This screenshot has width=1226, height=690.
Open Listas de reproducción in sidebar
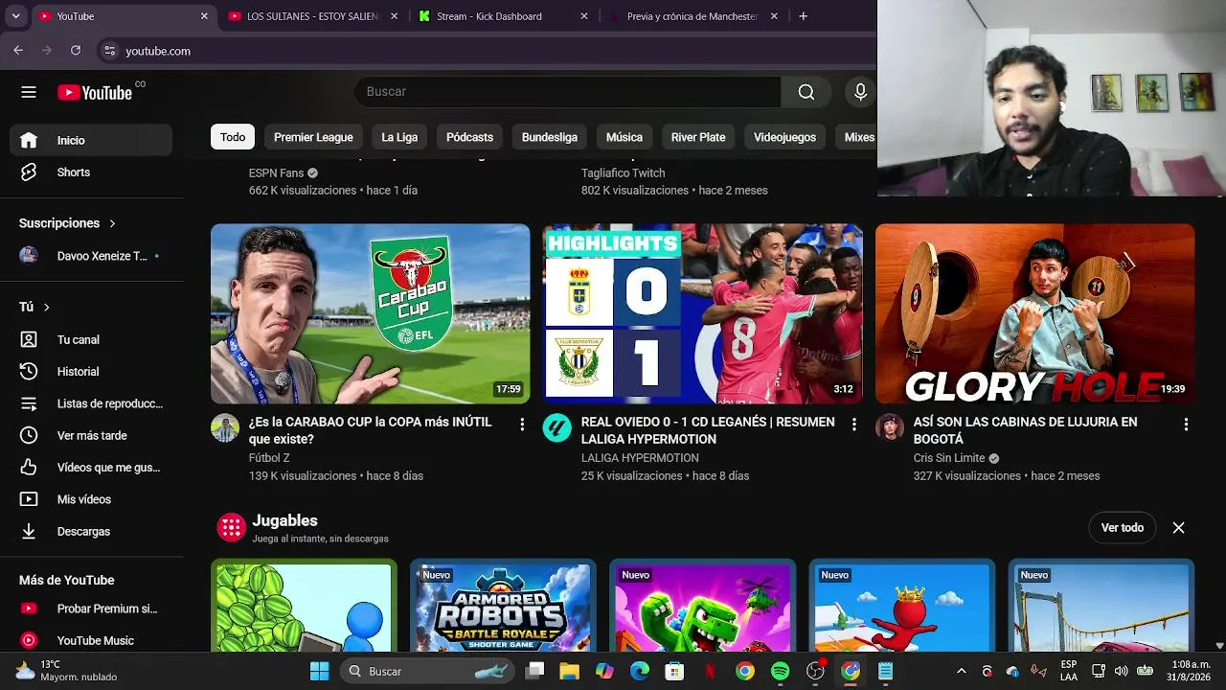point(92,403)
